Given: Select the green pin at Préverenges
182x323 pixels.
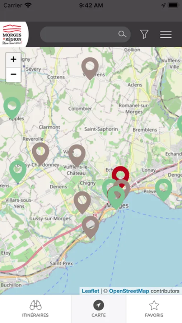Looking at the screenshot, I should 164,190.
